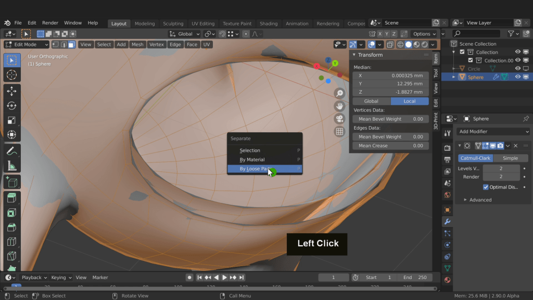Click the Mean Crease slider field
The width and height of the screenshot is (533, 300).
click(390, 146)
